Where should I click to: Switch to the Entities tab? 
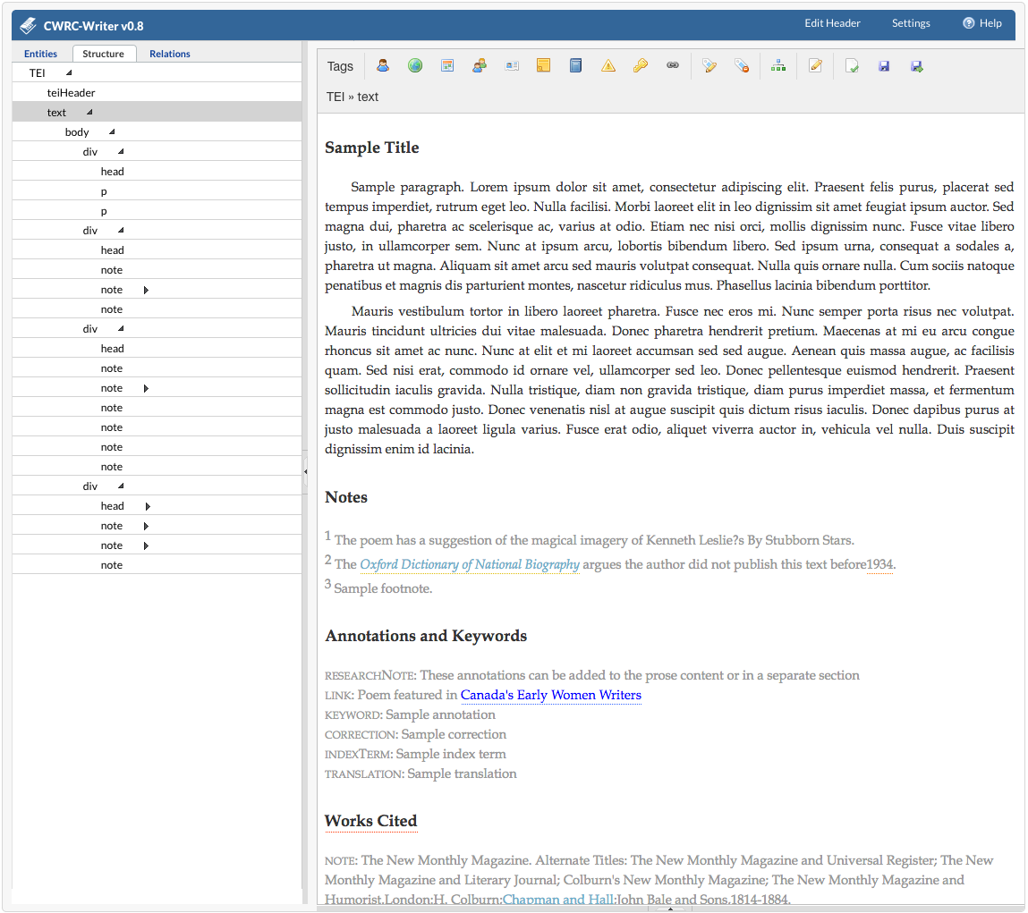[x=40, y=54]
